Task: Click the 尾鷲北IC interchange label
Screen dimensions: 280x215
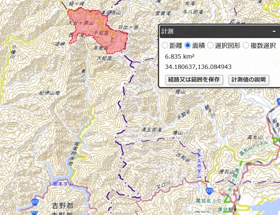Action: click(209, 201)
